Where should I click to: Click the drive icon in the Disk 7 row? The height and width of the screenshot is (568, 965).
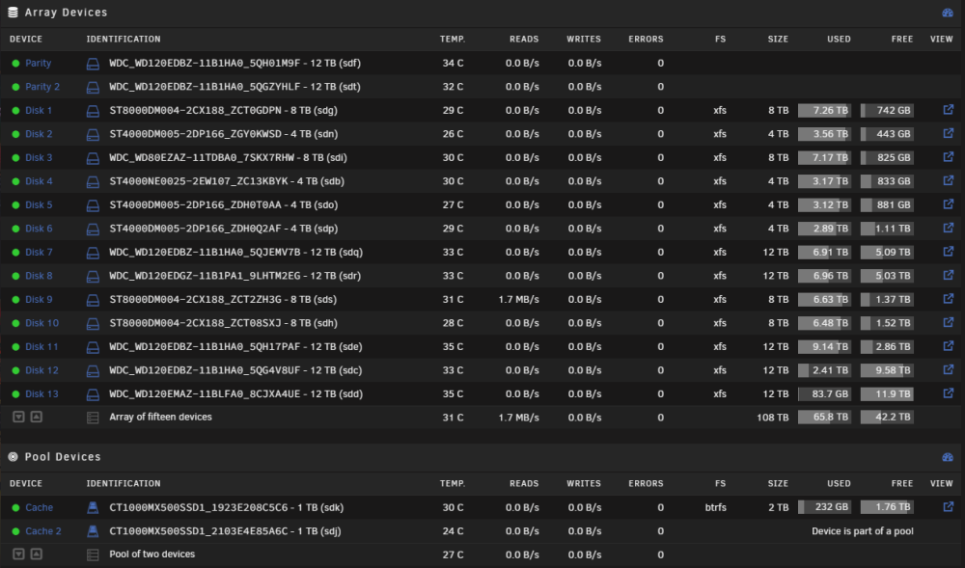[93, 253]
